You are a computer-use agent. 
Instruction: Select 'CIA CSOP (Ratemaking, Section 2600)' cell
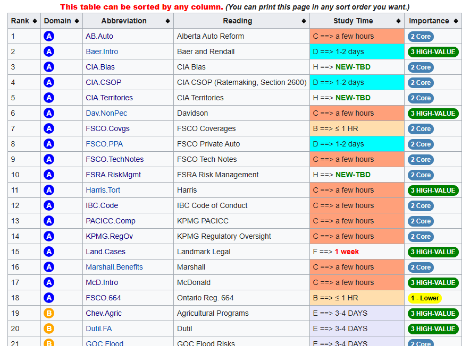pyautogui.click(x=241, y=82)
